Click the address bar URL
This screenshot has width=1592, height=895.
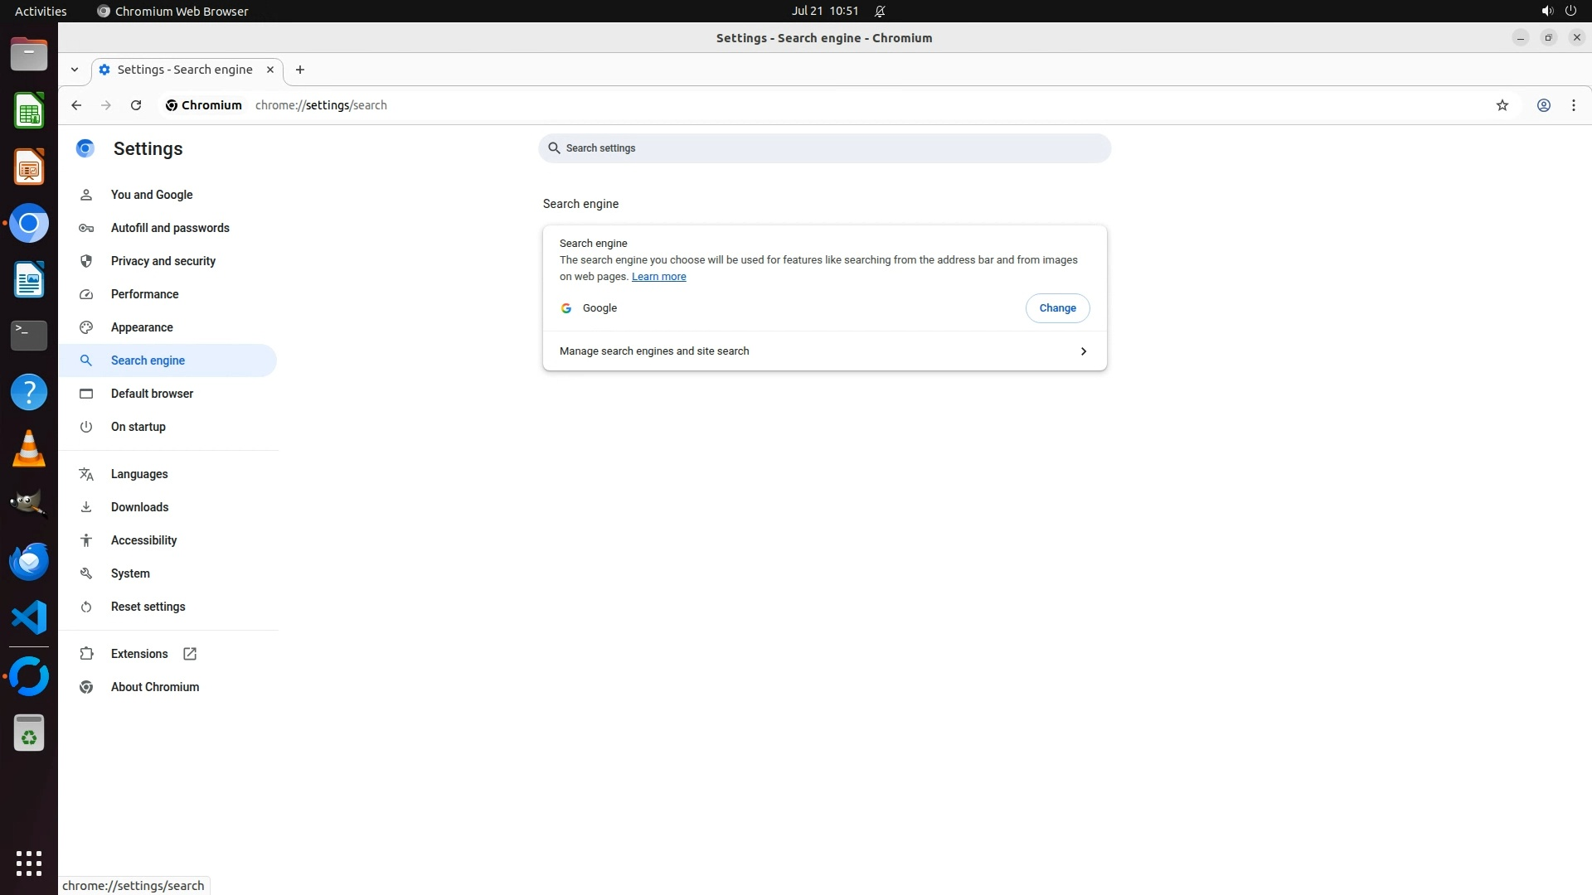(x=321, y=105)
